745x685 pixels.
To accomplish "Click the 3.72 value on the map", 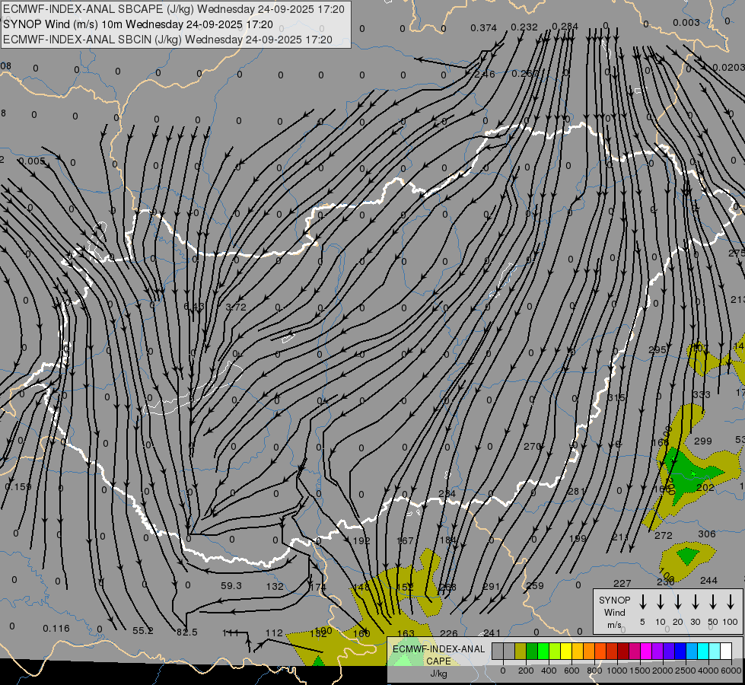I will 236,307.
